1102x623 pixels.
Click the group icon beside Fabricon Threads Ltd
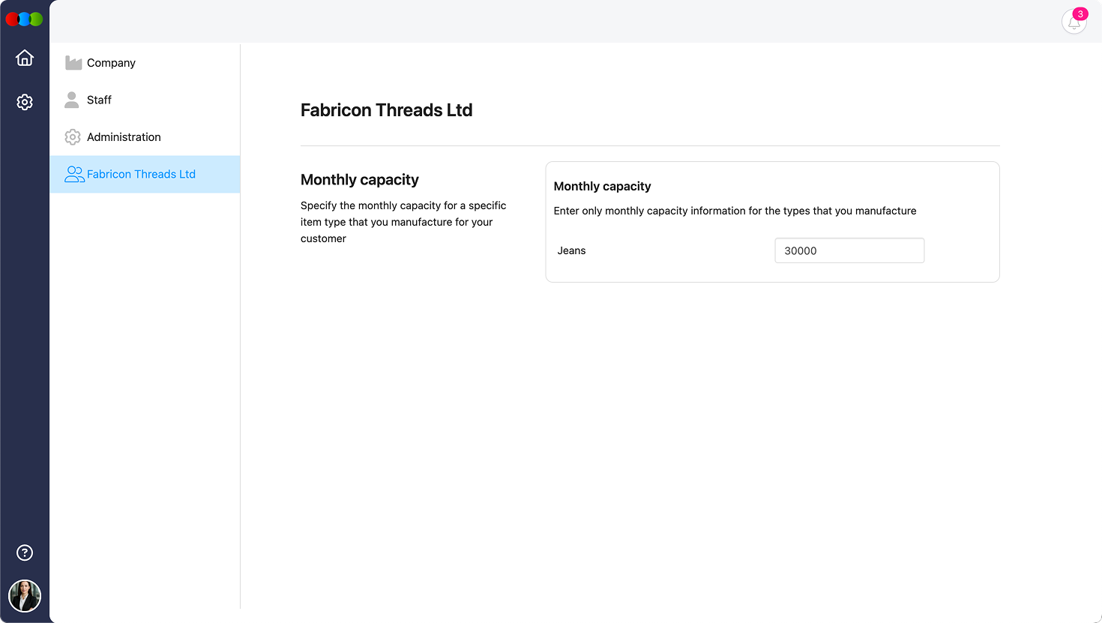[74, 175]
